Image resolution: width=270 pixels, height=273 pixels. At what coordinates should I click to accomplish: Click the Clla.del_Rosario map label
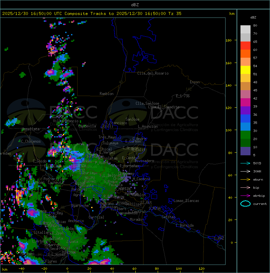tap(153, 73)
